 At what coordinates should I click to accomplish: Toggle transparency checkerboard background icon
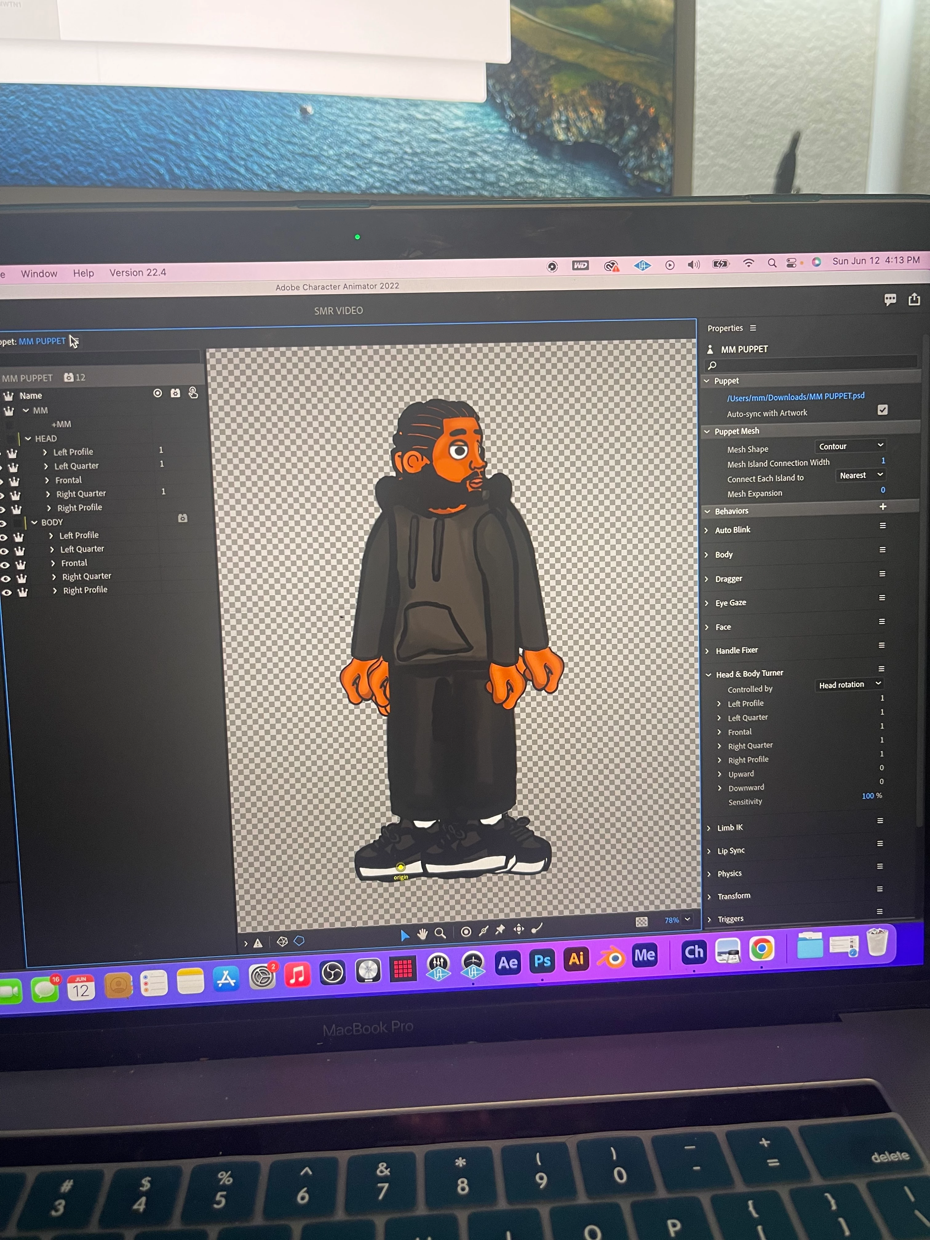coord(642,922)
